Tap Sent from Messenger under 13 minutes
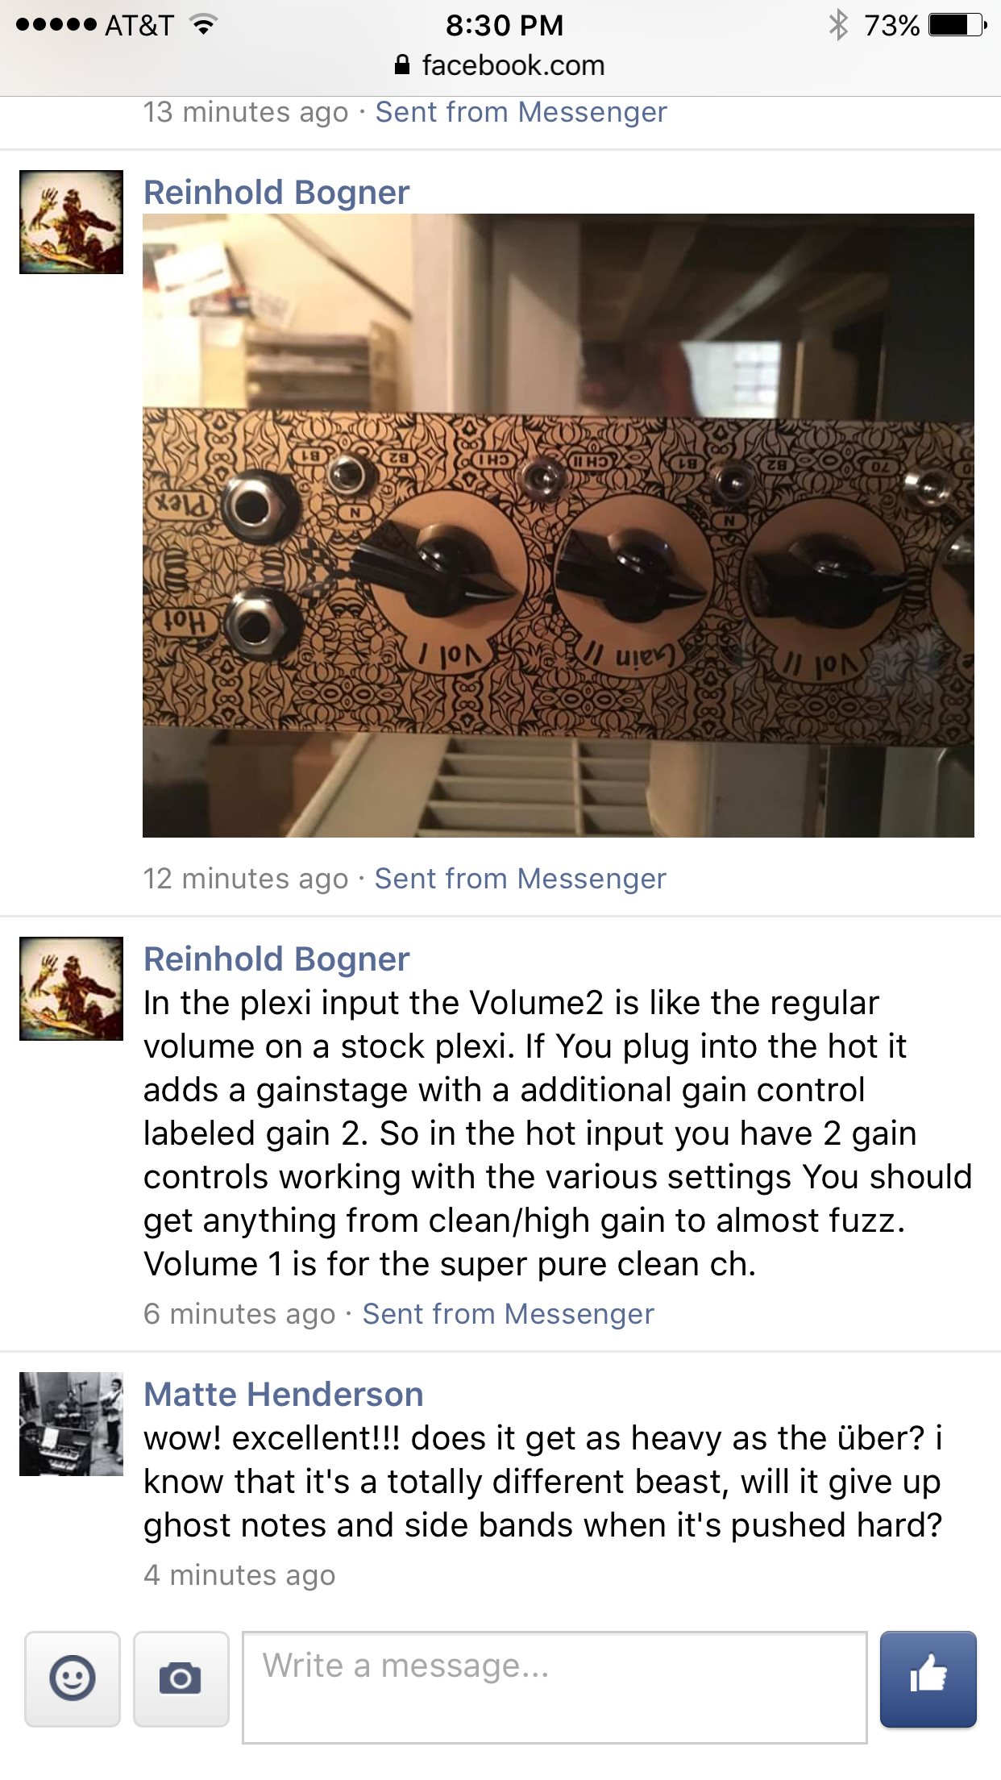 (521, 112)
